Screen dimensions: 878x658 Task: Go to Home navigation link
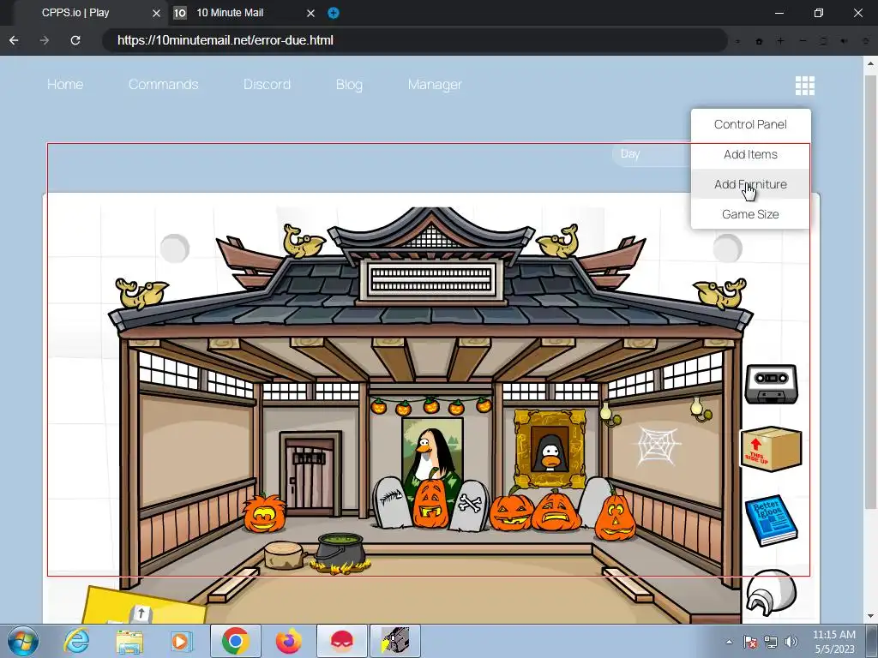click(x=65, y=85)
